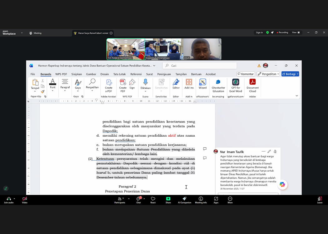Open the Tata Letak tab
Viewport: 328px width, 234px height.
pyautogui.click(x=119, y=74)
